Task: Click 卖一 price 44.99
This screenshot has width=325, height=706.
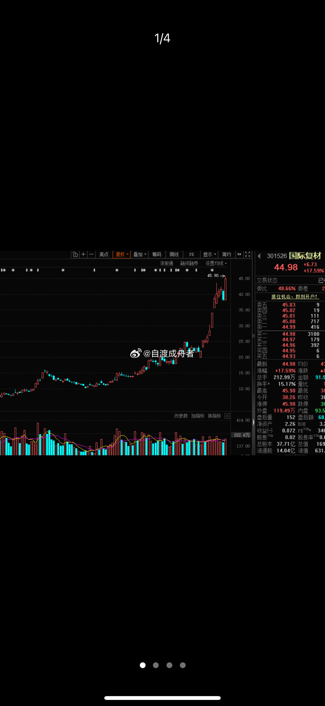Action: pyautogui.click(x=289, y=327)
